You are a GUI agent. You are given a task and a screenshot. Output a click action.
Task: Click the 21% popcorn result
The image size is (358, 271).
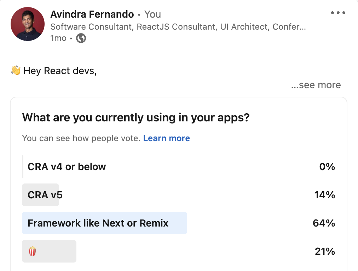(x=325, y=251)
